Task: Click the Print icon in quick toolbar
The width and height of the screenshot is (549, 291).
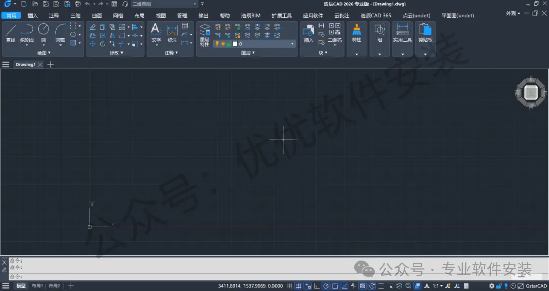Action: coord(78,4)
